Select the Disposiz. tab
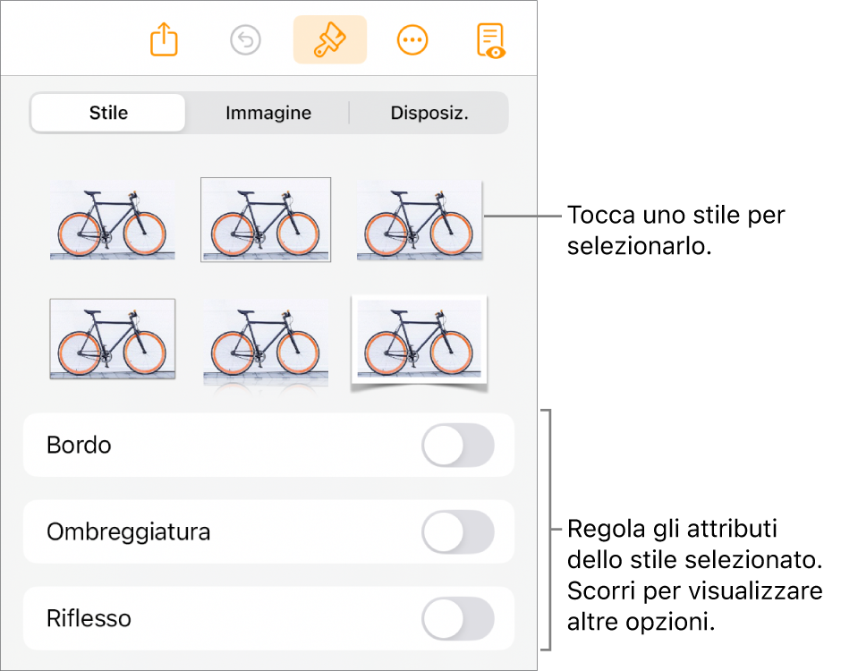This screenshot has width=841, height=671. [x=429, y=114]
